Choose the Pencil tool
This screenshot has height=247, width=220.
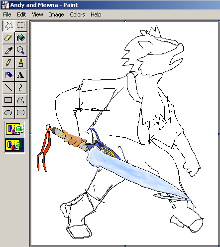(8, 63)
